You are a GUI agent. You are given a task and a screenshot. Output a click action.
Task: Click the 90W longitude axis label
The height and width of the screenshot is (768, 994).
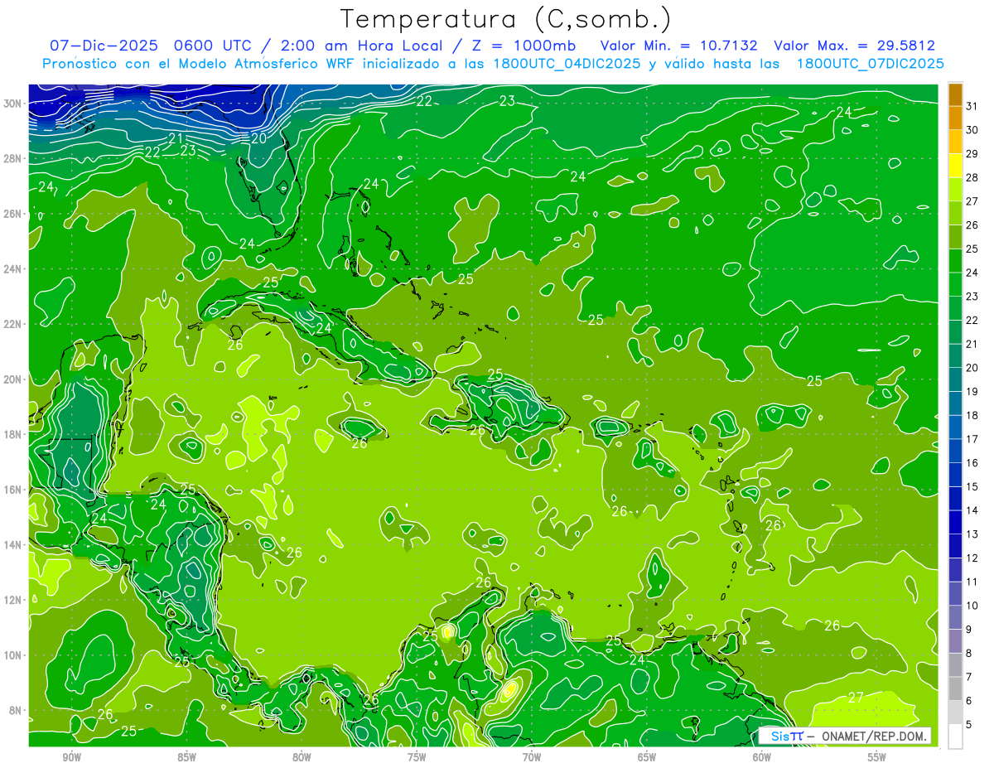pyautogui.click(x=71, y=757)
